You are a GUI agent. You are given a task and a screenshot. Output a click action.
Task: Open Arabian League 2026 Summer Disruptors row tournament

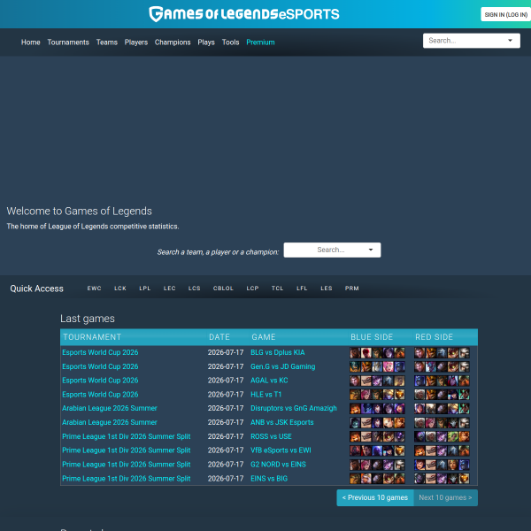[x=110, y=408]
